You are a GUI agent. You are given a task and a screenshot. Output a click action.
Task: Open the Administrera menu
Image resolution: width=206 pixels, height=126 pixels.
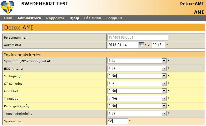pos(29,18)
